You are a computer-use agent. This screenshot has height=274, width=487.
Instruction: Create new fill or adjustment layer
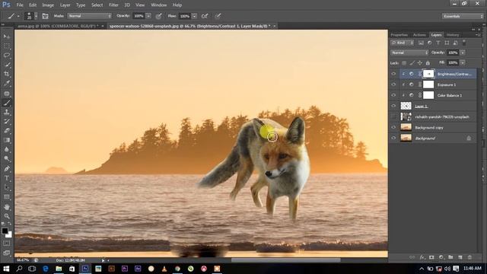point(441,257)
